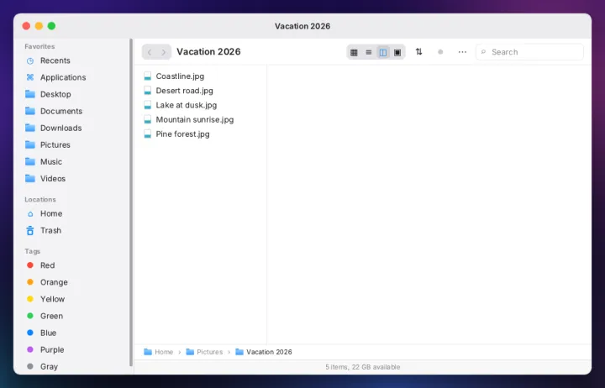The image size is (605, 388).
Task: Click the Desert road.jpg file icon
Action: click(147, 91)
